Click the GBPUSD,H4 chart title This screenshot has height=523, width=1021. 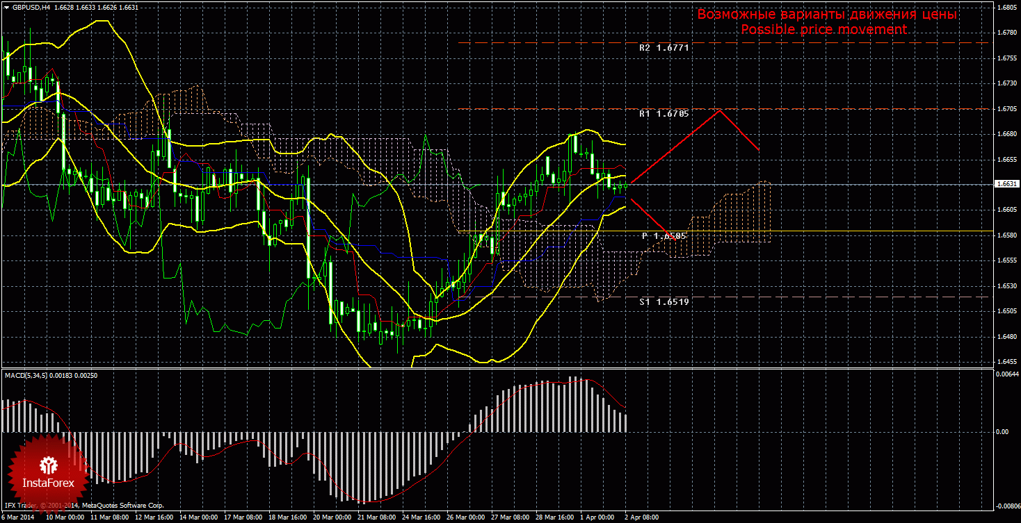pos(31,6)
